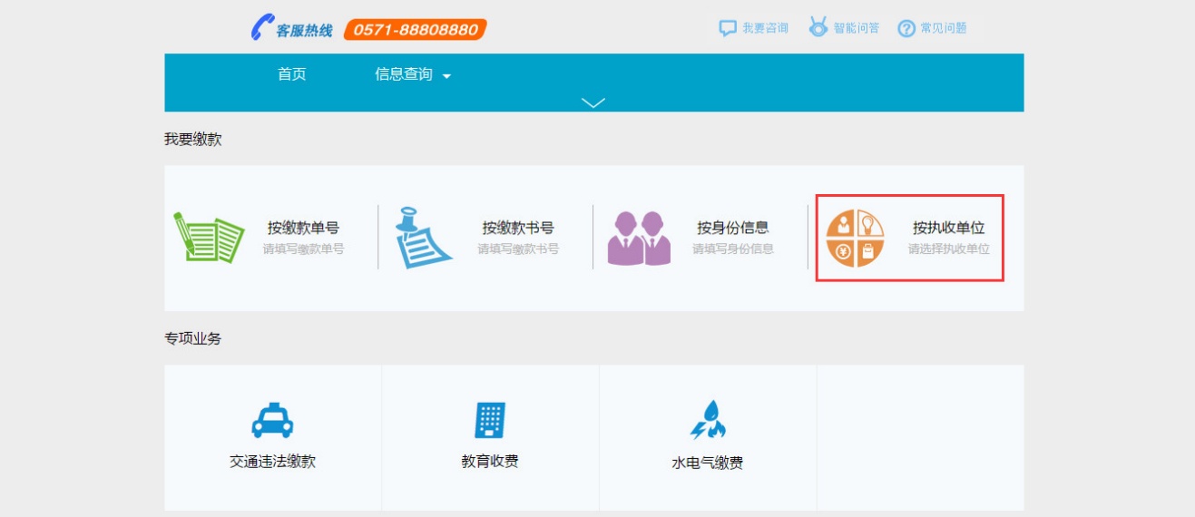Click the green notebook 按缴款单号 icon
This screenshot has width=1195, height=517.
pos(209,237)
